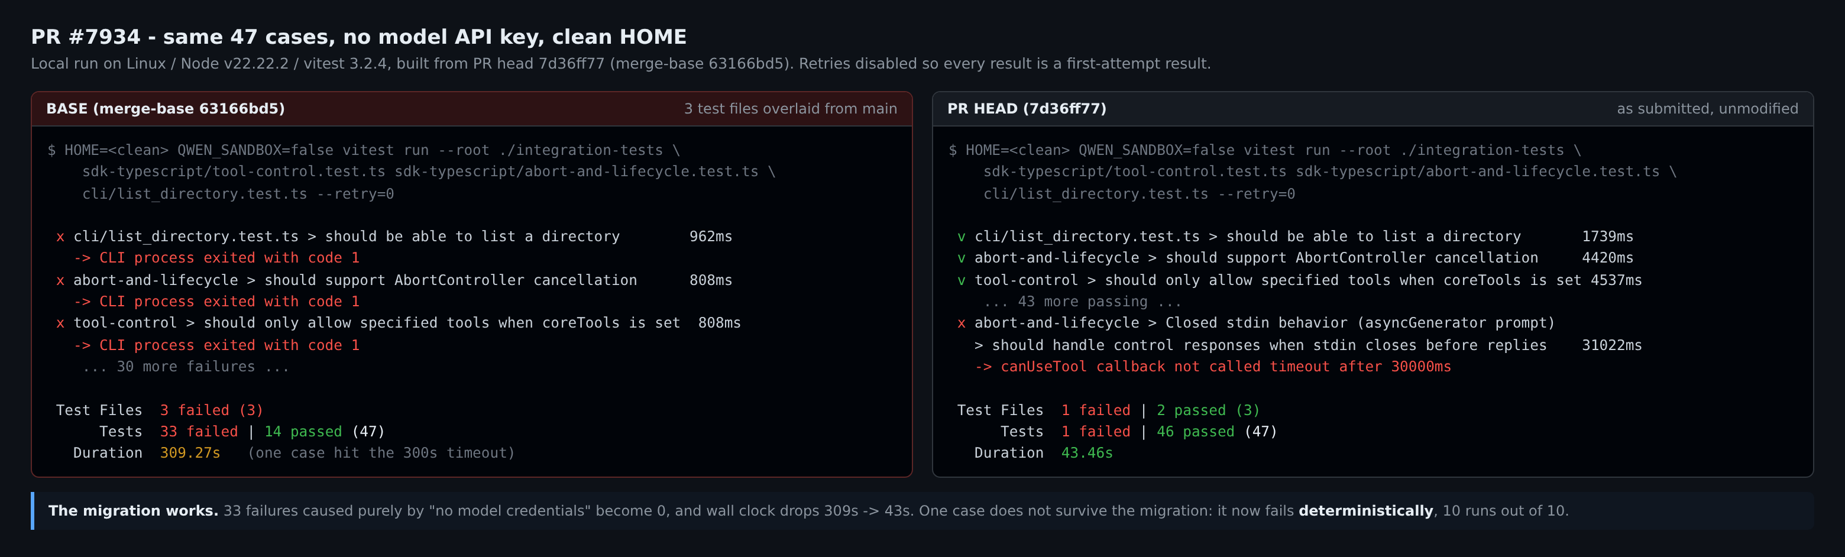Click "1 failed" in the PR HEAD Test Files row
Viewport: 1845px width, 557px height.
pyautogui.click(x=1095, y=410)
